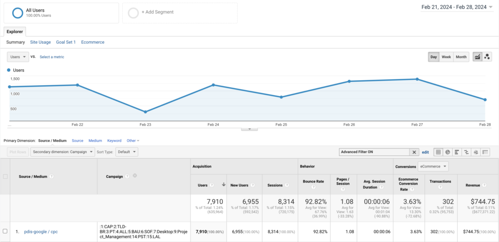This screenshot has width=499, height=242.
Task: Toggle chart interval to Month
Action: click(x=461, y=57)
